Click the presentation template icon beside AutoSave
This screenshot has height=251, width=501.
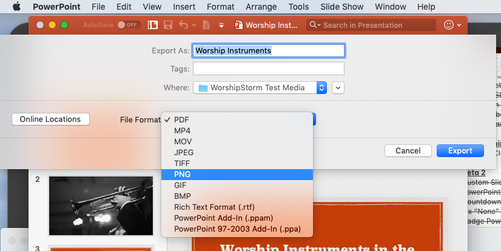tap(153, 25)
